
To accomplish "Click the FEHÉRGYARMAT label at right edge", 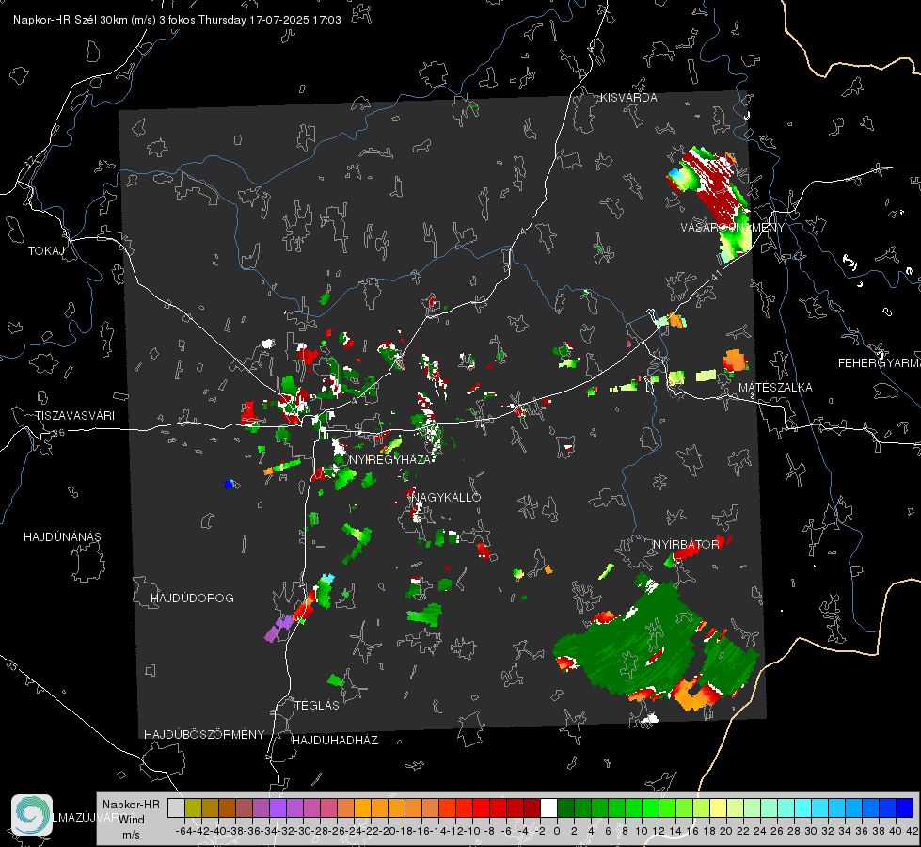I will pos(880,363).
